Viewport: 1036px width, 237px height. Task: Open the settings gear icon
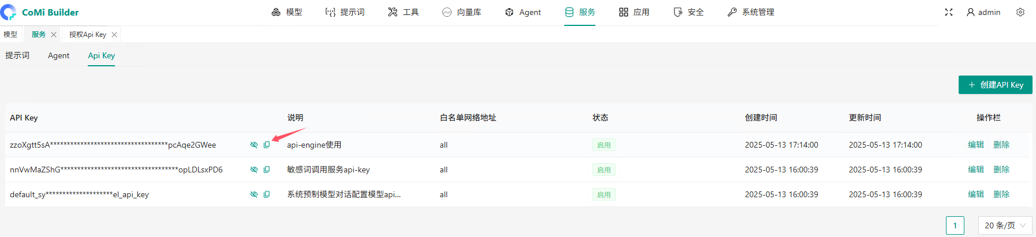point(1020,12)
